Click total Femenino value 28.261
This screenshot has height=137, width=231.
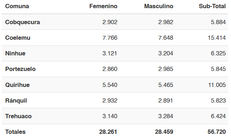pyautogui.click(x=108, y=132)
